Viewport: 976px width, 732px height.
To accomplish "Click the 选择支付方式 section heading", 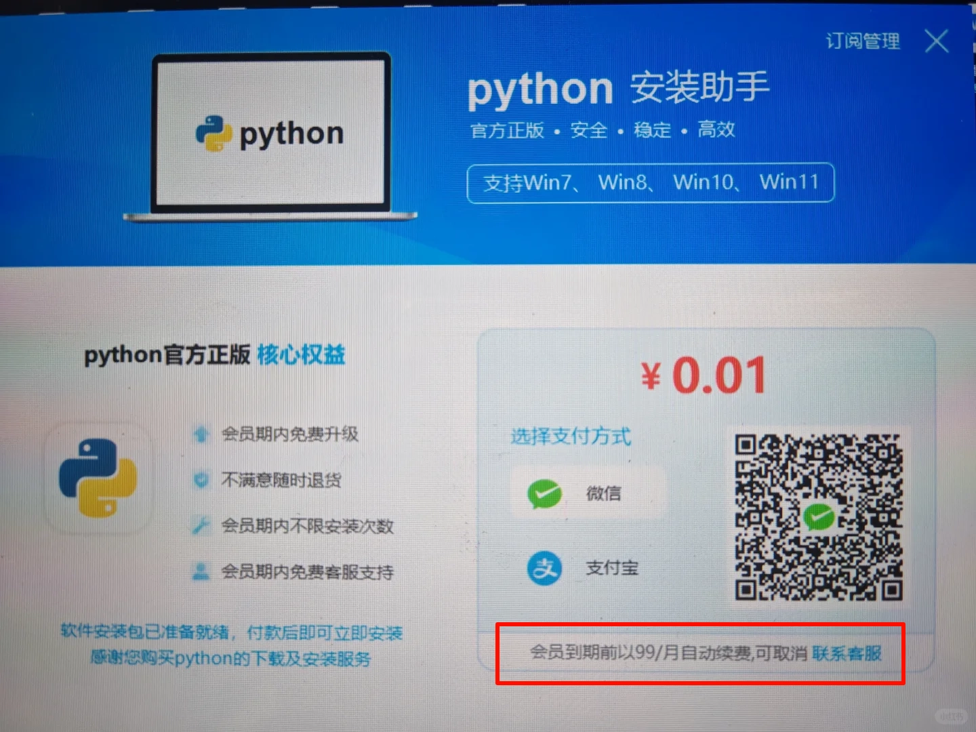I will pyautogui.click(x=570, y=437).
